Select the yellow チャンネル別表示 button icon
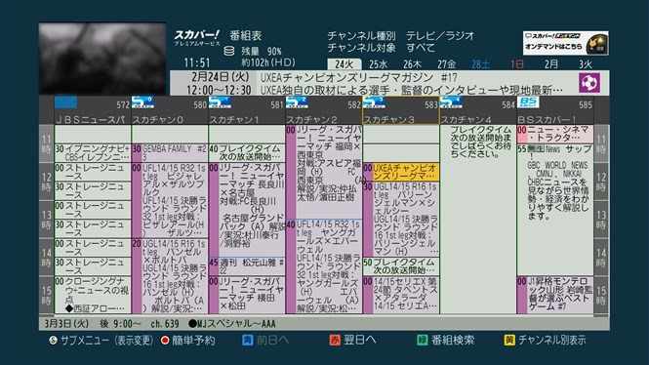The height and width of the screenshot is (365, 649). (x=509, y=341)
